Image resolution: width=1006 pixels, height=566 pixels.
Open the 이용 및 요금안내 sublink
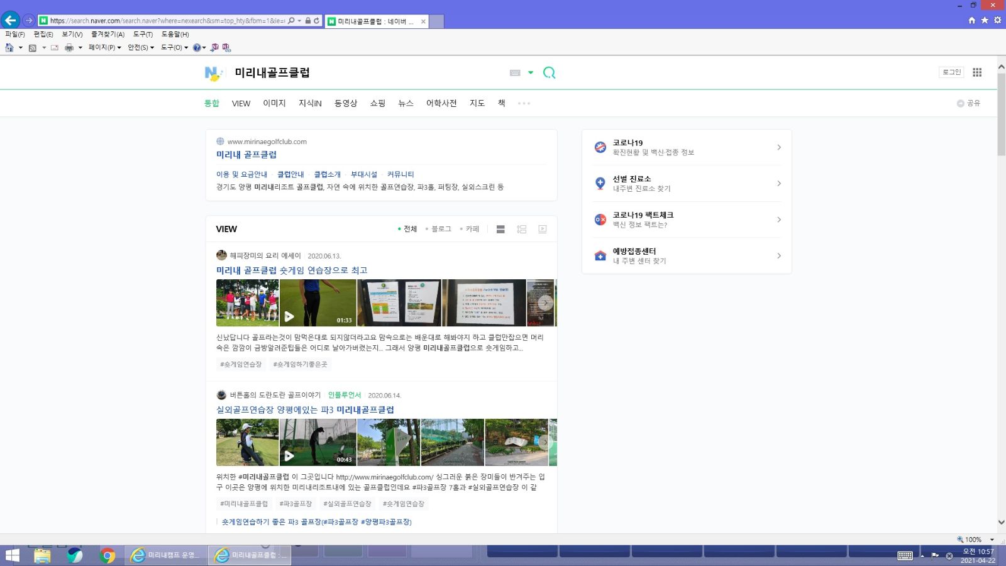(241, 174)
